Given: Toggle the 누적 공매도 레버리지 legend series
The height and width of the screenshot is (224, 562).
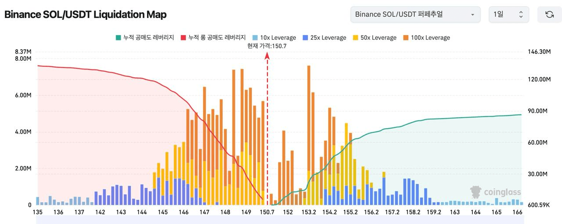Looking at the screenshot, I should tap(144, 38).
